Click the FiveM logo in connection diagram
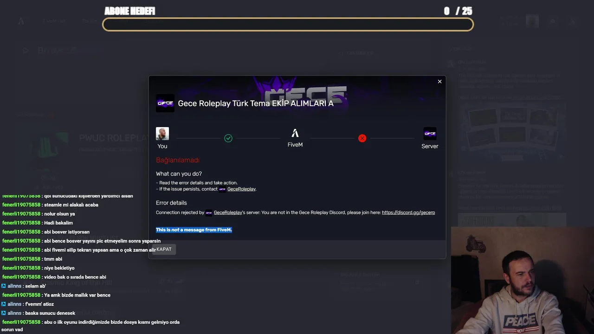594x334 pixels. 295,134
